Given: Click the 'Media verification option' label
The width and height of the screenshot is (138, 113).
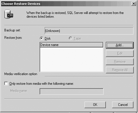Looking at the screenshot, I should [x=21, y=74].
